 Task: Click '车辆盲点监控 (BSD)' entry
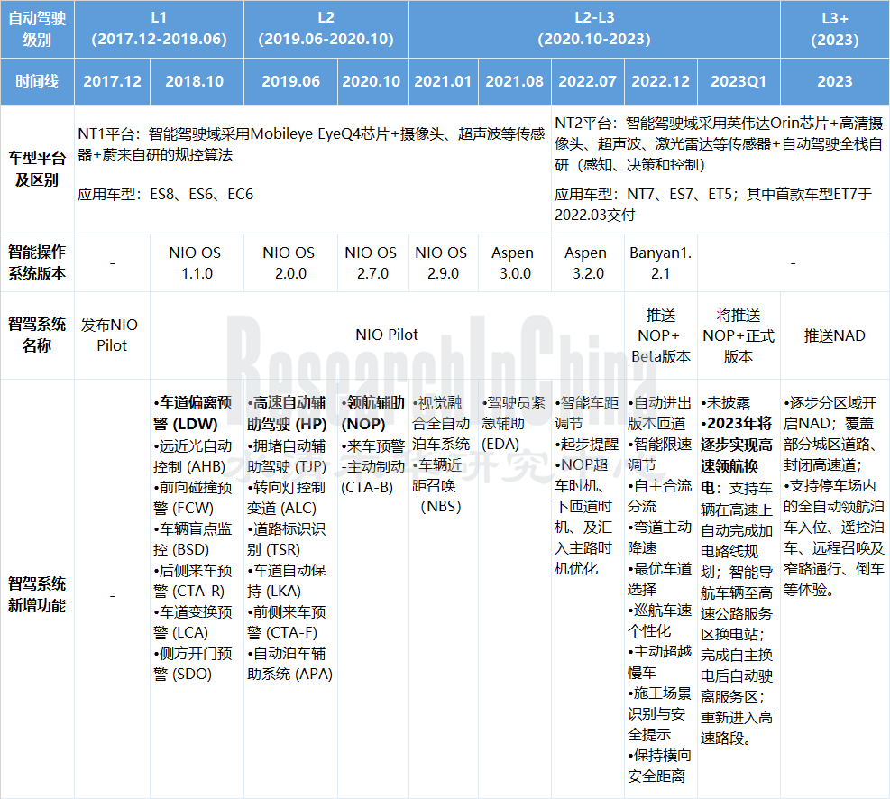click(x=192, y=539)
